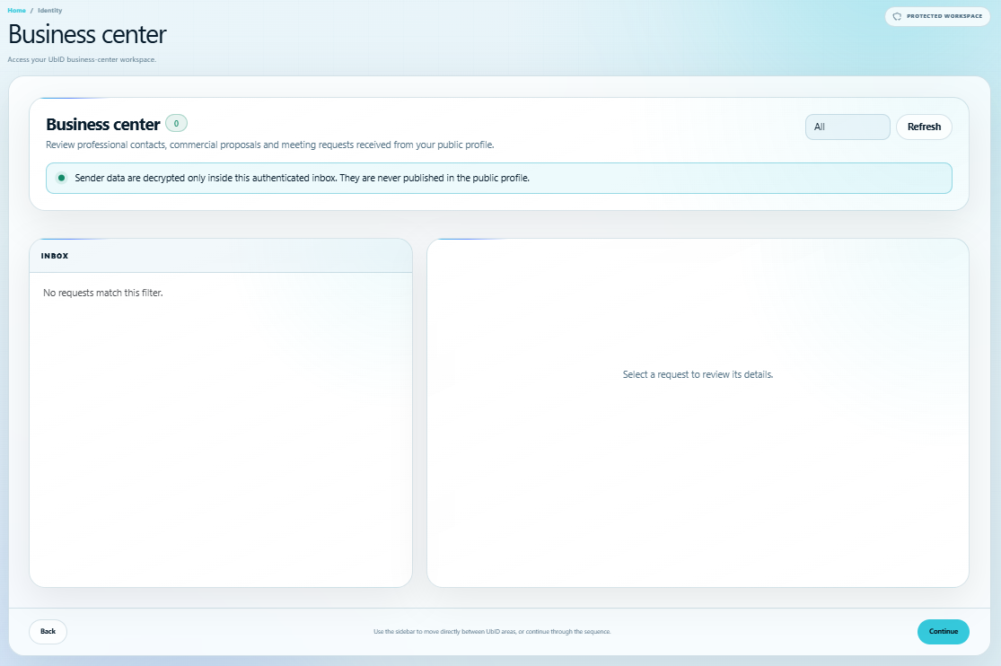The image size is (1001, 666).
Task: Click the Business center card heading
Action: coord(102,124)
